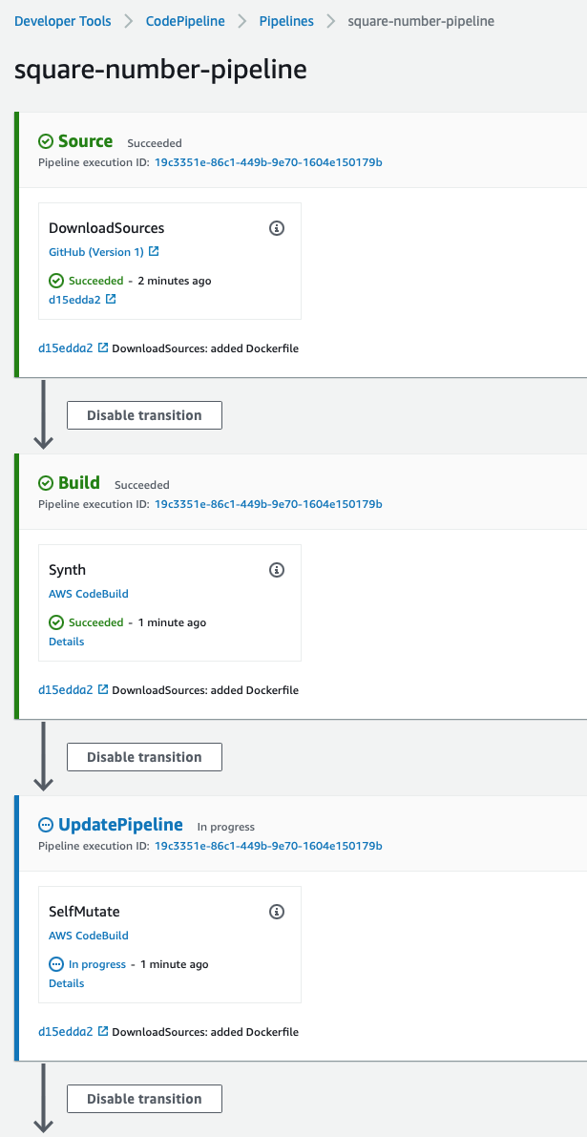Disable transition between Source and Build
The height and width of the screenshot is (1137, 587).
tap(144, 415)
